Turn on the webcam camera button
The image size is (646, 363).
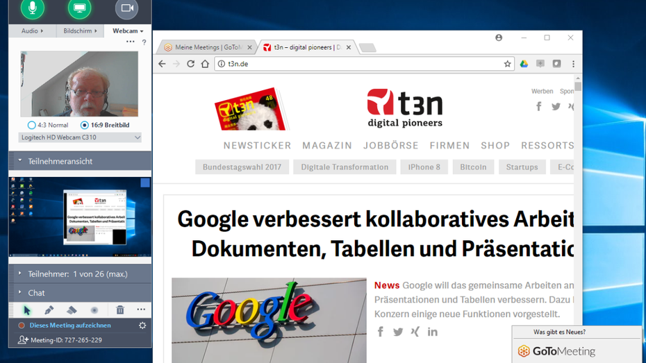(126, 8)
